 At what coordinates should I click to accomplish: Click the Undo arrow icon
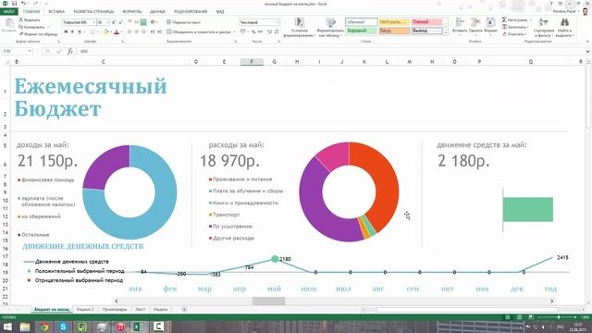(x=23, y=4)
